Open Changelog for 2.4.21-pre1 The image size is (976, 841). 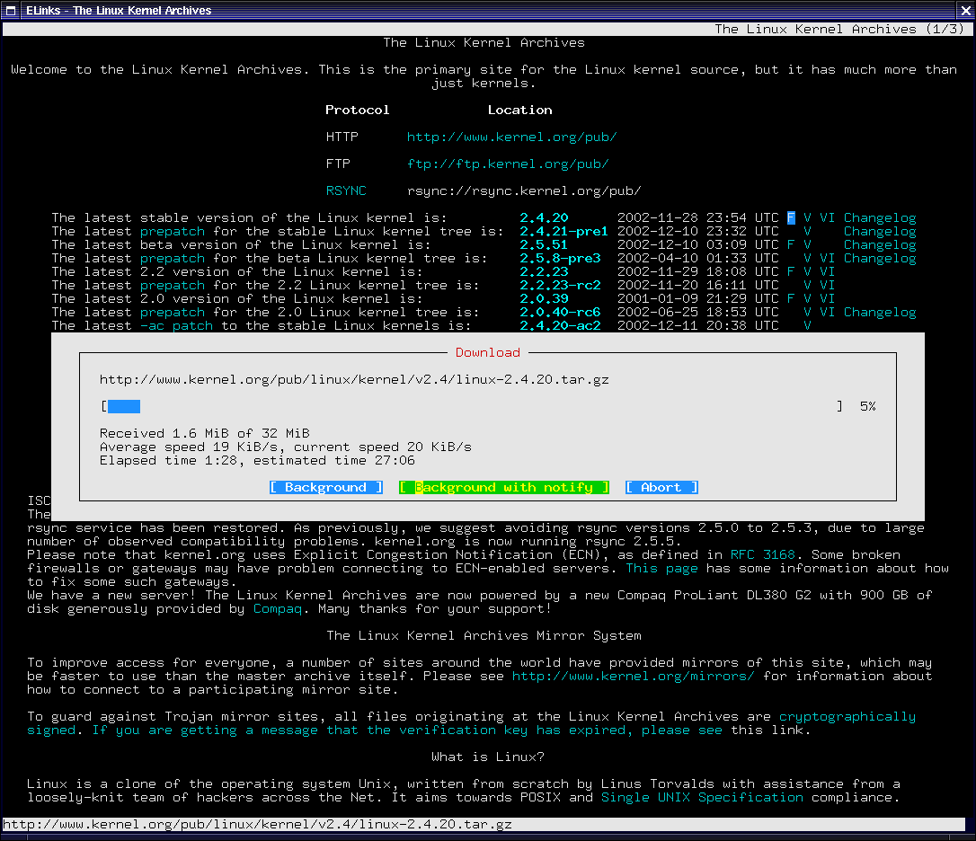880,231
